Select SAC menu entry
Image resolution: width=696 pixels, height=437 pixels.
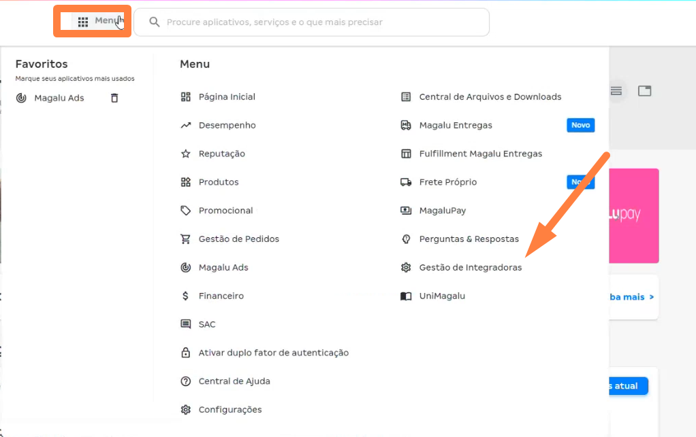pyautogui.click(x=207, y=325)
